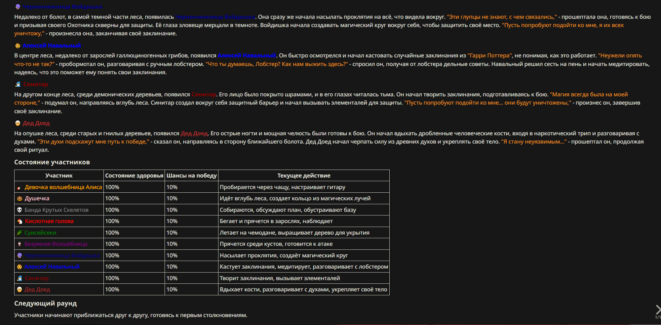Image resolution: width=661 pixels, height=325 pixels.
Task: Open the Чернокнижница Войдишка name in the section heading
Action: 62,7
